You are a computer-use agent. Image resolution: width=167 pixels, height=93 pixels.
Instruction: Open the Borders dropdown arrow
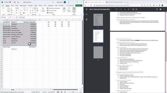coord(18,13)
